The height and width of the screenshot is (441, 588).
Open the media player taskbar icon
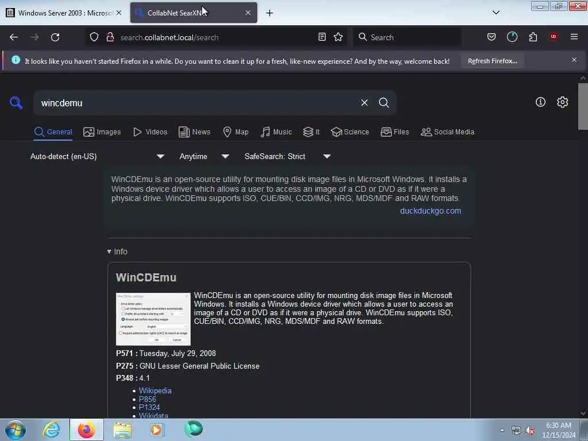click(157, 430)
